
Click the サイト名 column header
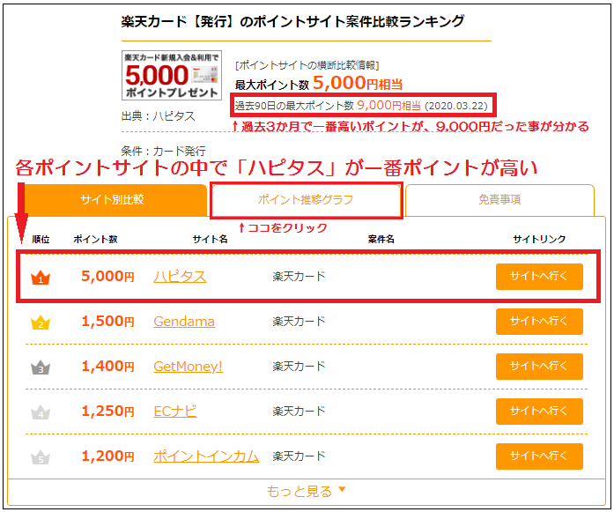(211, 240)
